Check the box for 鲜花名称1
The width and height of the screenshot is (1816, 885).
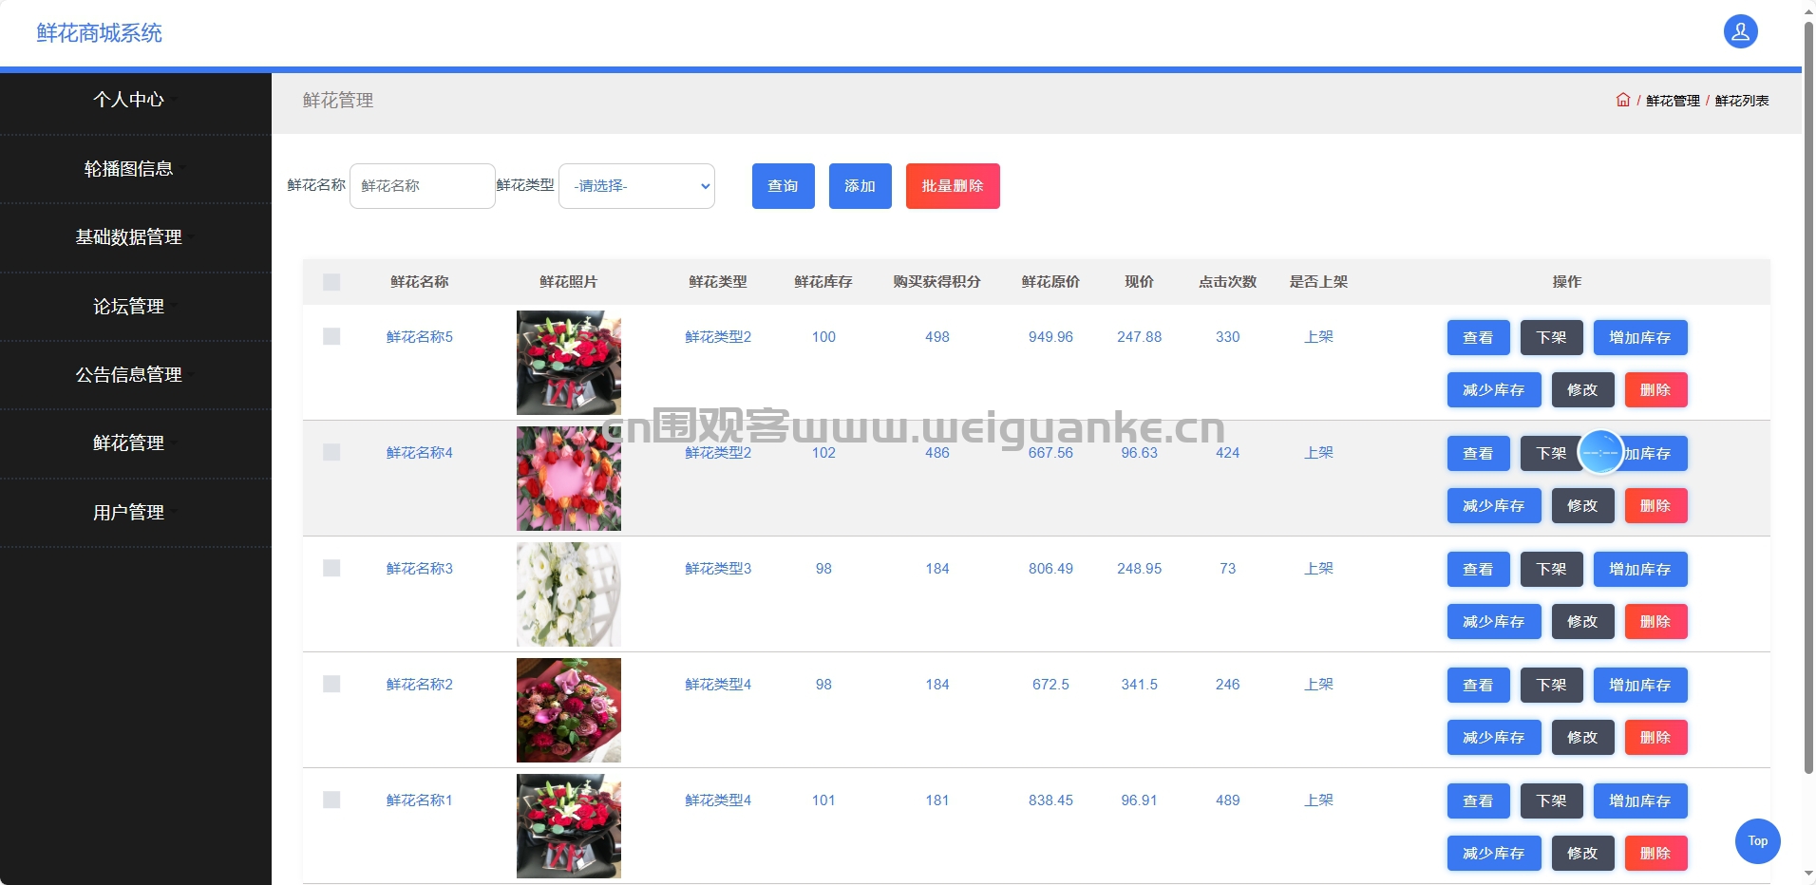click(x=331, y=800)
